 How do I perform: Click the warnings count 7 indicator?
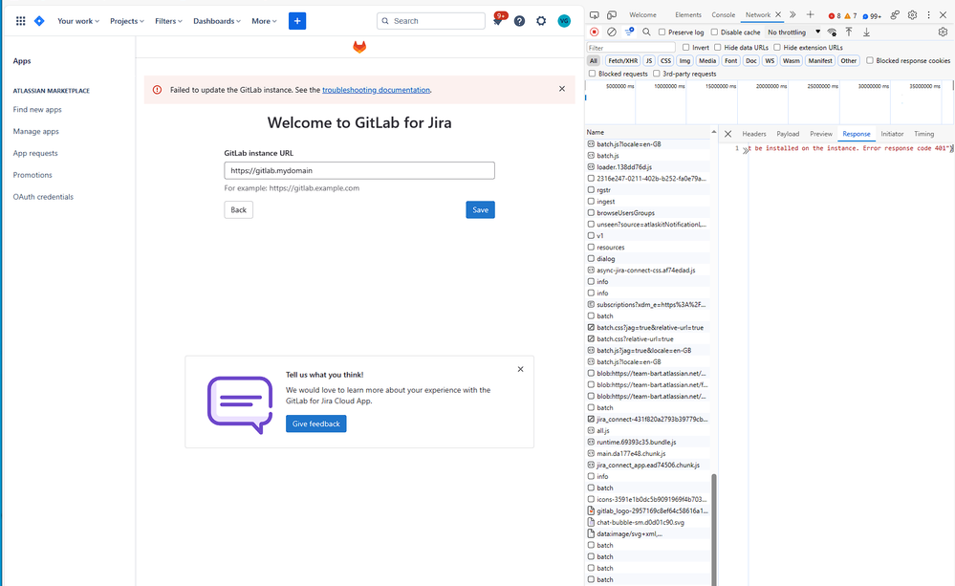(x=850, y=16)
